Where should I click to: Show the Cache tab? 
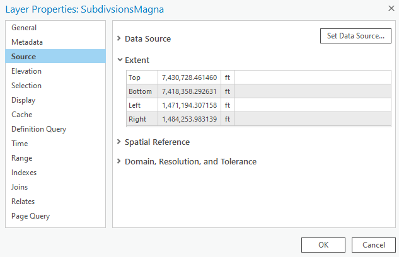[x=21, y=115]
